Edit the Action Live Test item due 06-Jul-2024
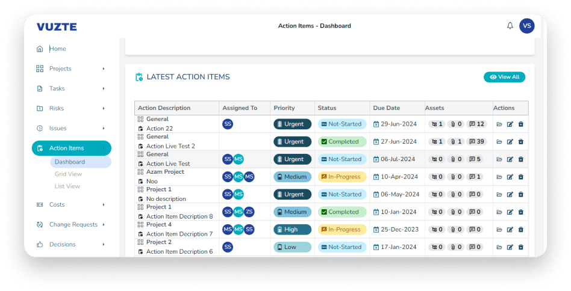Image resolution: width=571 pixels, height=291 pixels. (x=510, y=159)
